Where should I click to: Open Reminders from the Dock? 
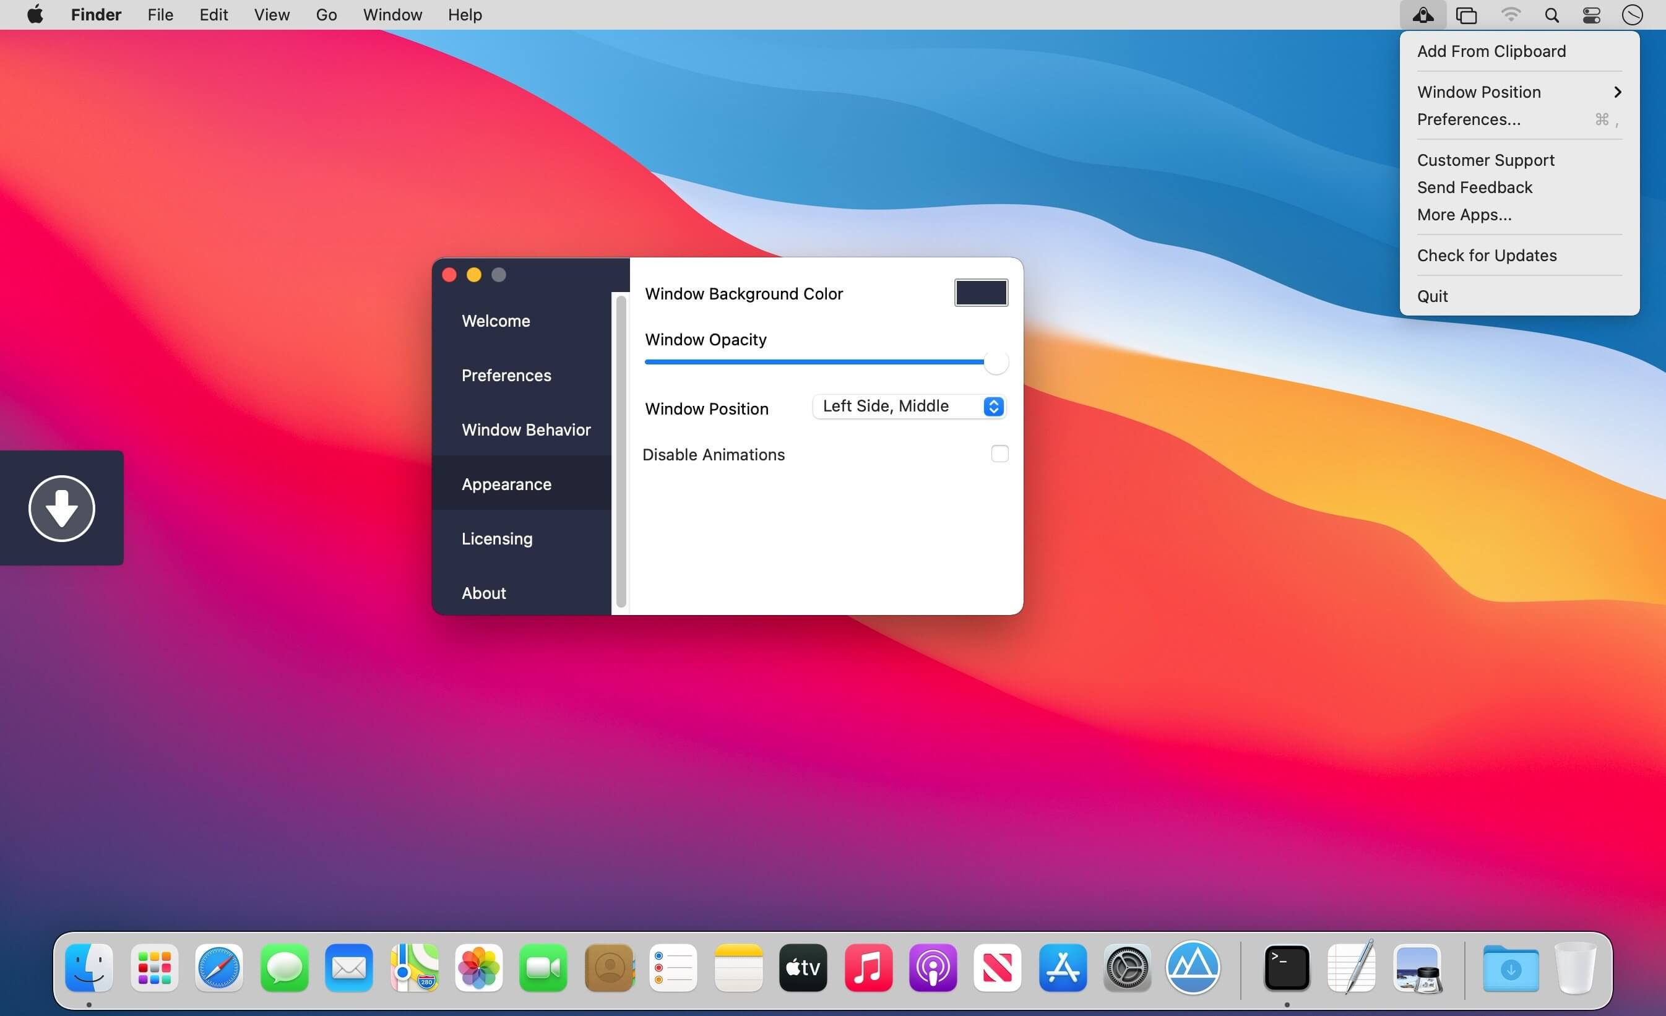click(x=673, y=968)
